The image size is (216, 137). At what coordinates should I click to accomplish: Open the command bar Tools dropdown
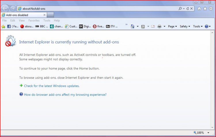(x=198, y=26)
